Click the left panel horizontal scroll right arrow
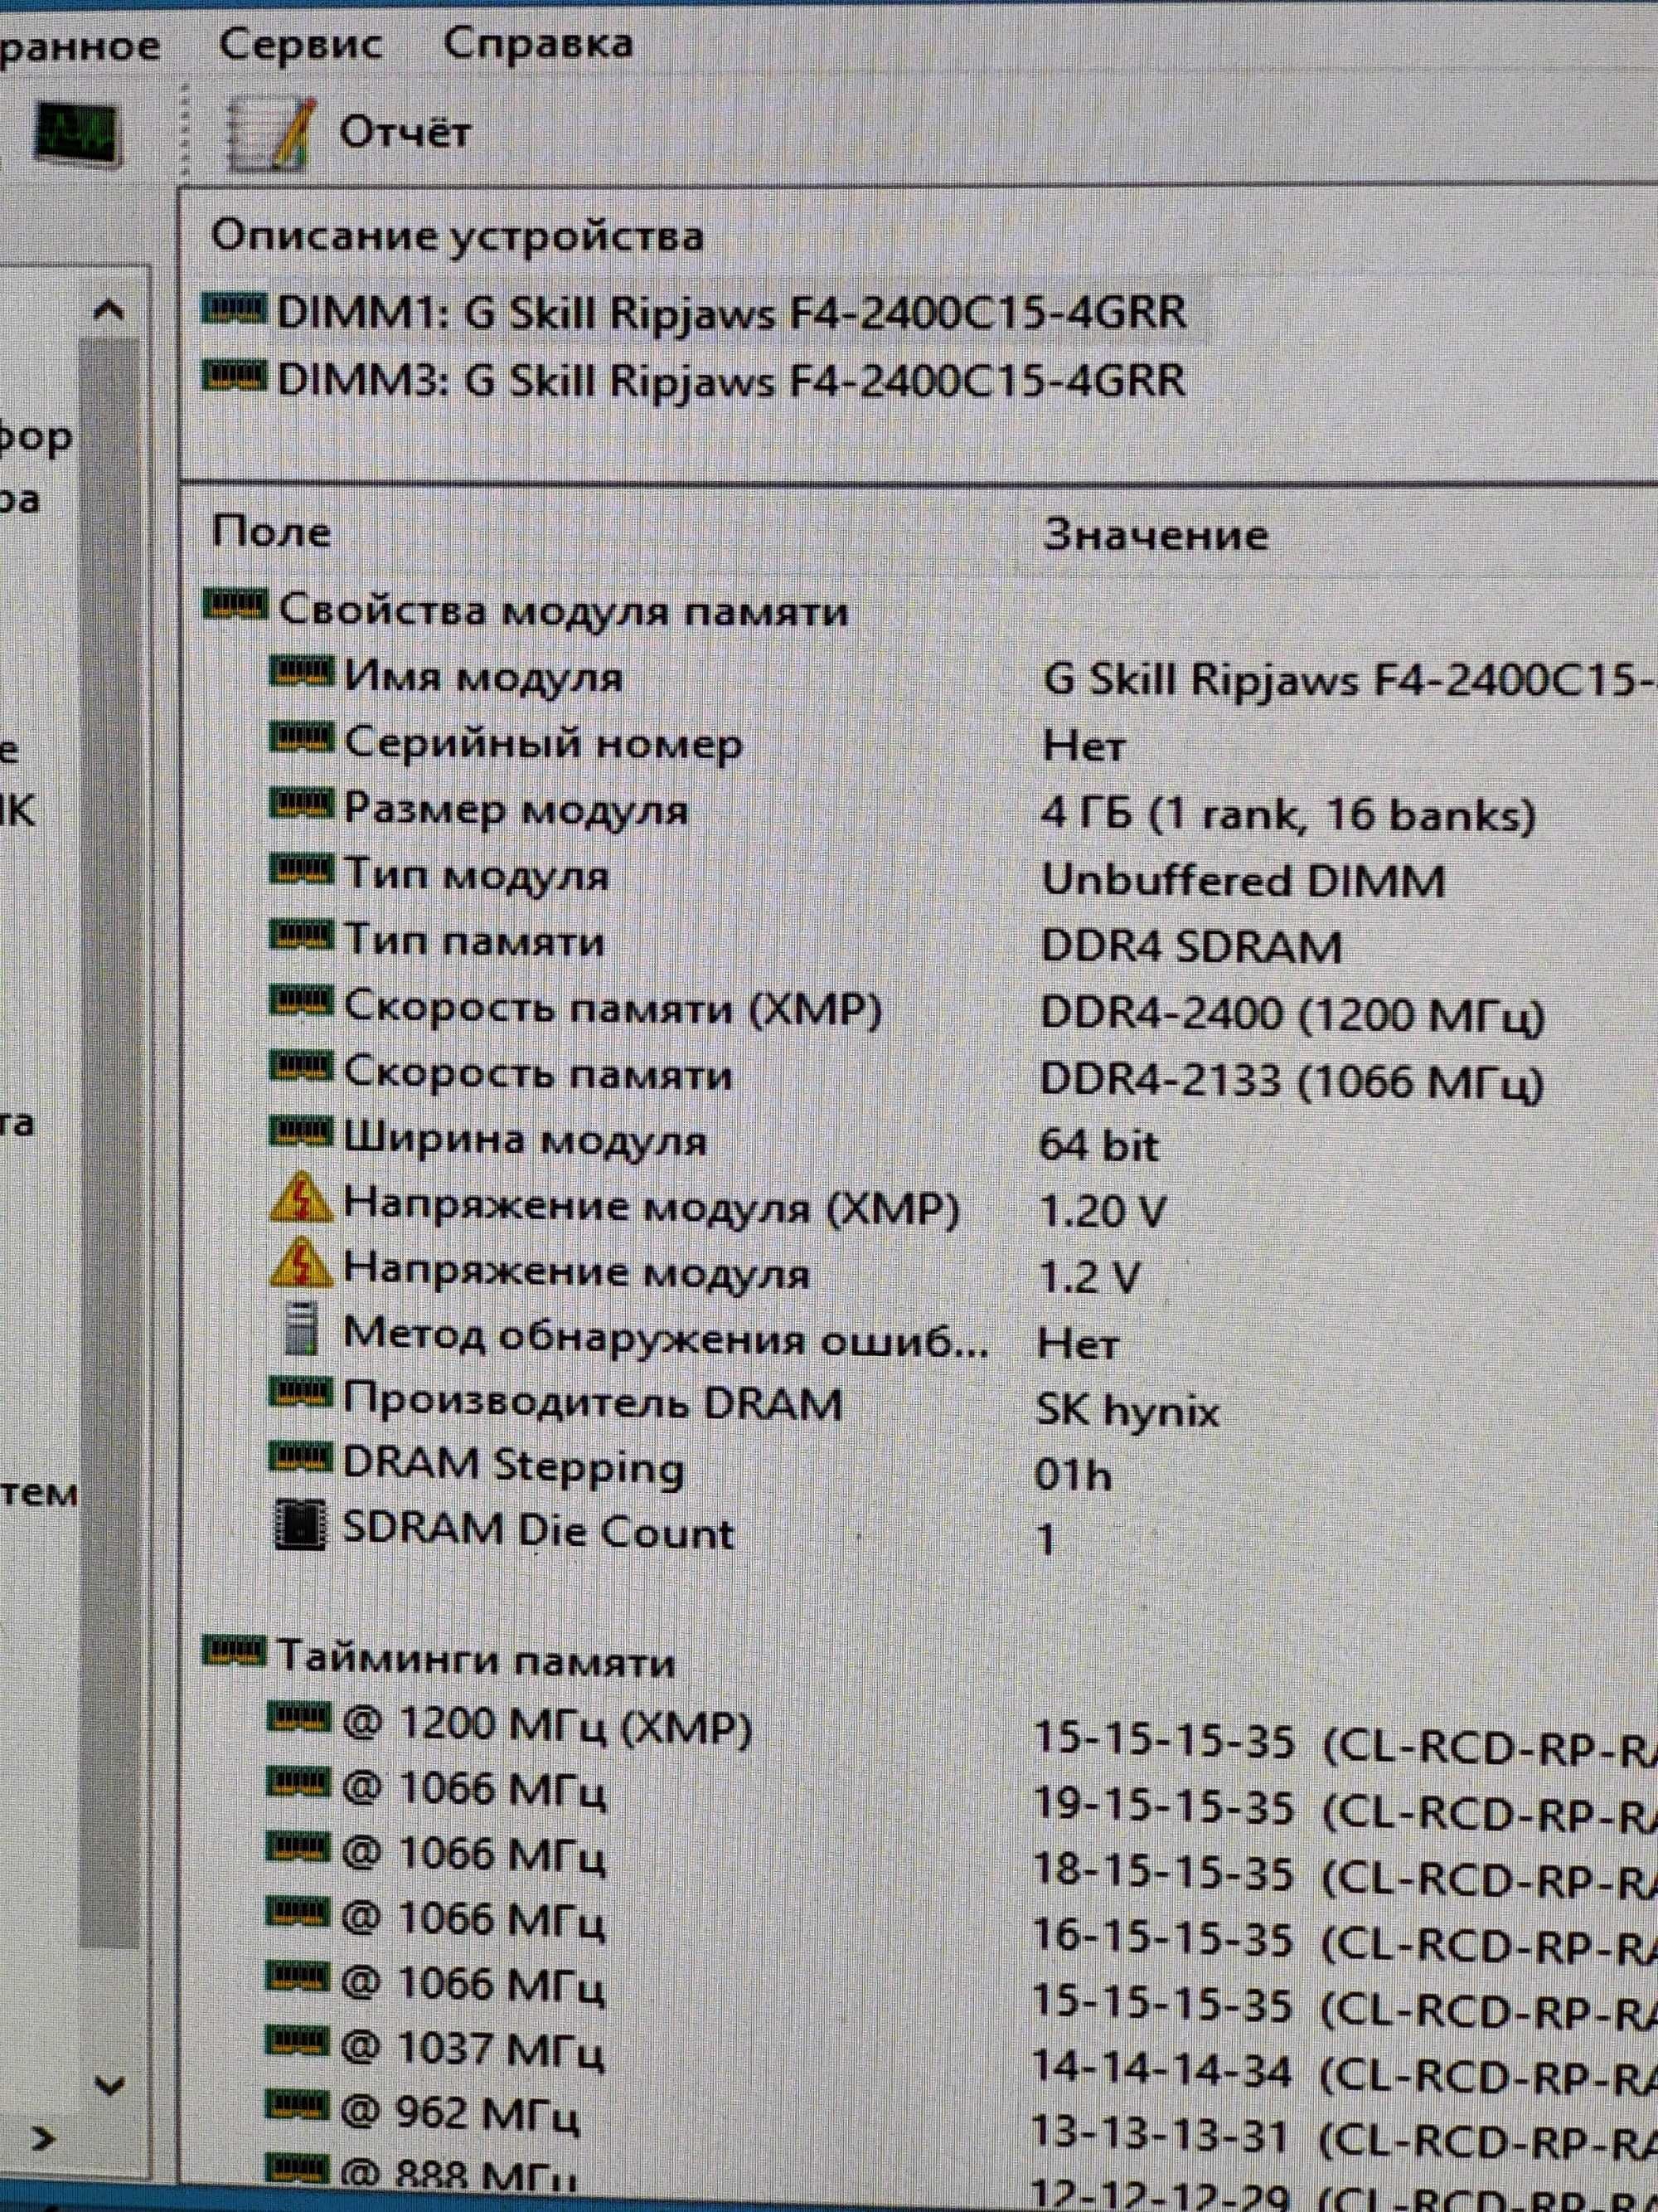This screenshot has height=2212, width=1658. point(42,2140)
